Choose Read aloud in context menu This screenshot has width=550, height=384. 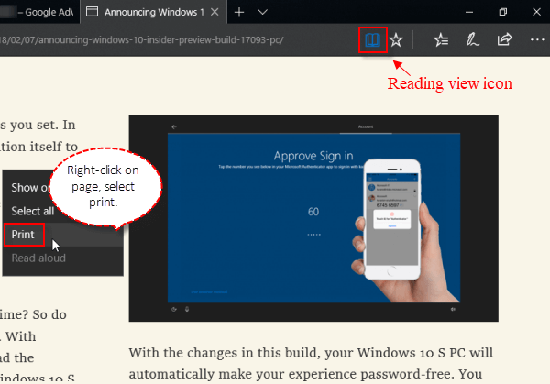click(63, 258)
